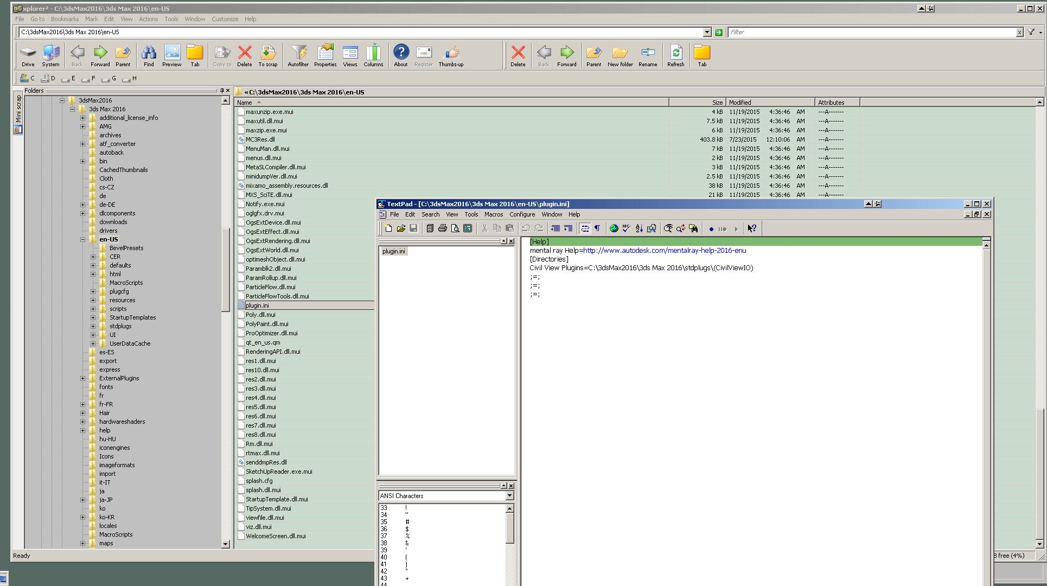Click TextPad Print icon
This screenshot has height=586, width=1047.
tap(442, 228)
